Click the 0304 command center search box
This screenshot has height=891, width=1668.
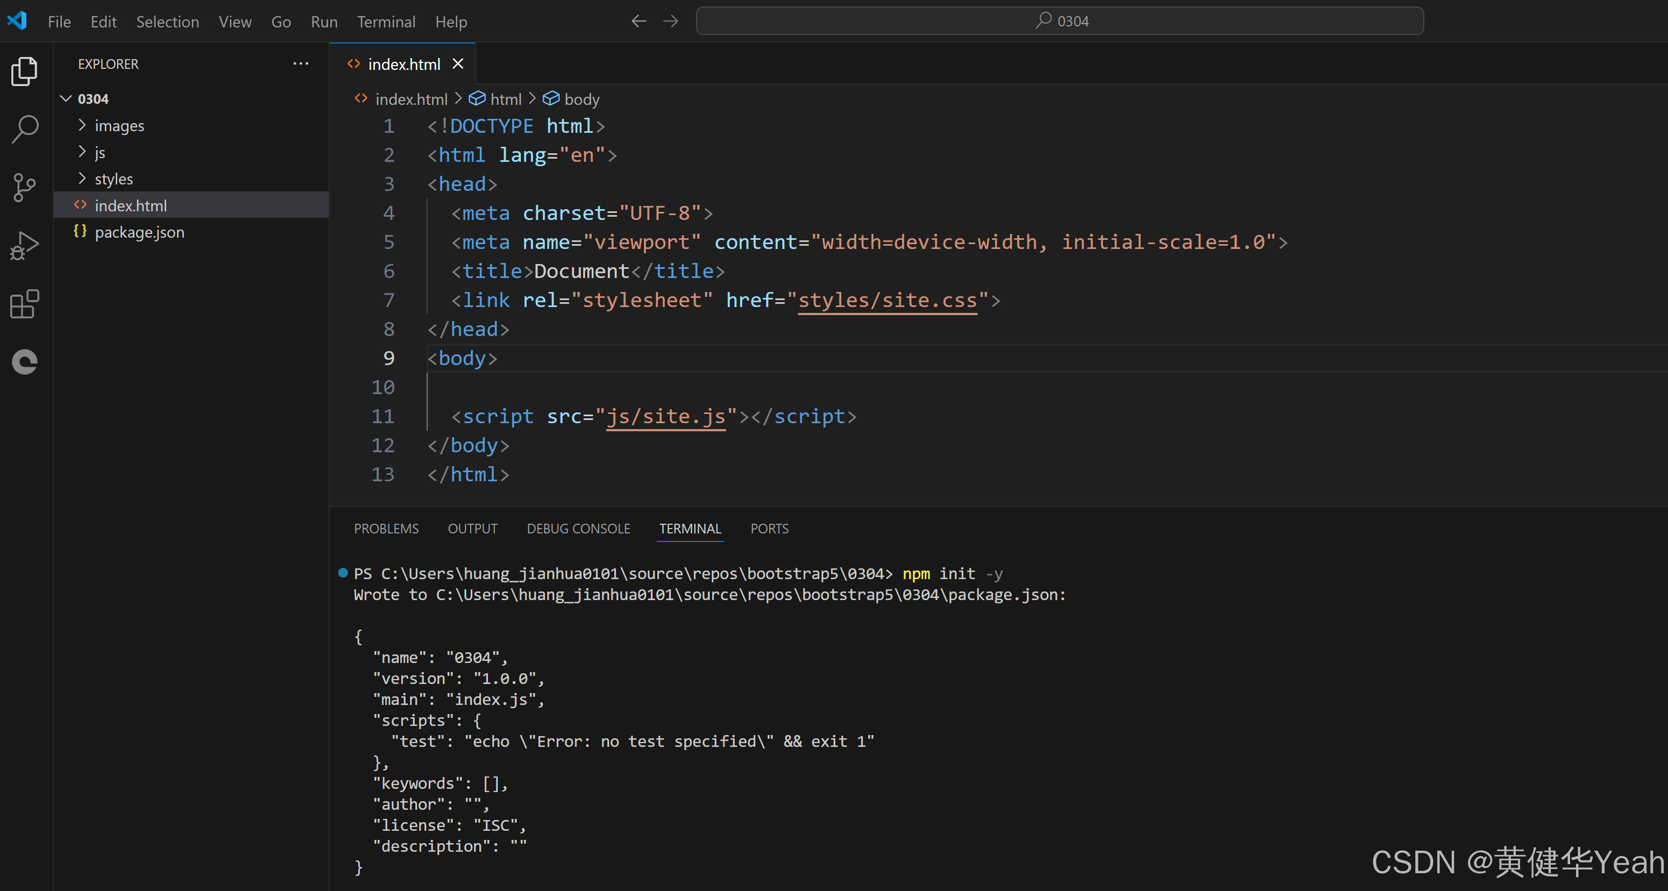[x=1059, y=22]
